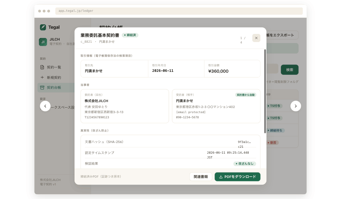The image size is (341, 199).
Task: Go to next contract with right arrow
Action: (296, 106)
